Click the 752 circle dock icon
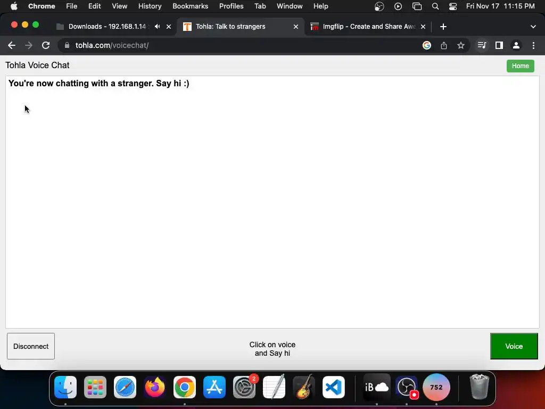 [x=436, y=387]
